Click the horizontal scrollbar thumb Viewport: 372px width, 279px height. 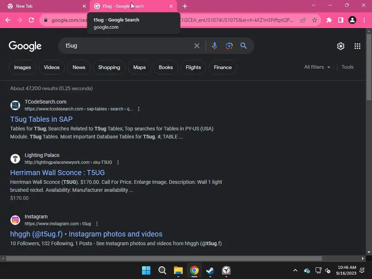pos(164,259)
